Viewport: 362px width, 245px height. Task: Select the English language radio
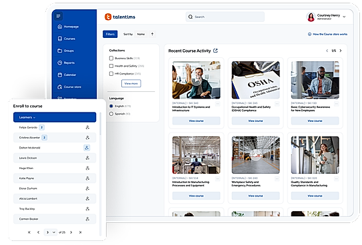click(111, 106)
